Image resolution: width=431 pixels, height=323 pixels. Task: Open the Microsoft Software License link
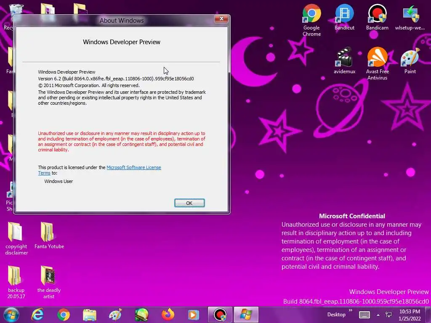pos(133,167)
